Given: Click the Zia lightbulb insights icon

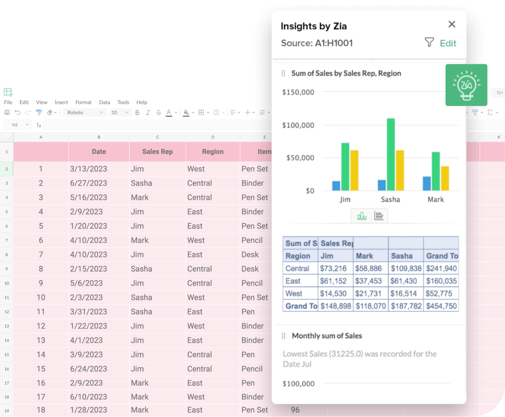Looking at the screenshot, I should (466, 85).
